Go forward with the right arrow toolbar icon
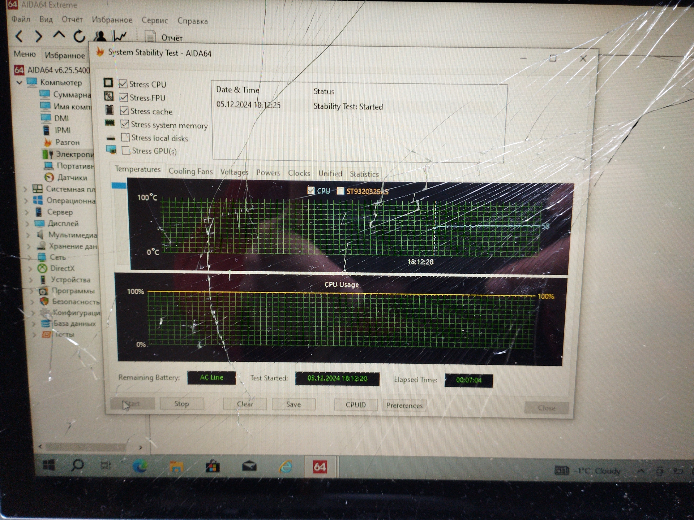694x520 pixels. click(x=38, y=36)
